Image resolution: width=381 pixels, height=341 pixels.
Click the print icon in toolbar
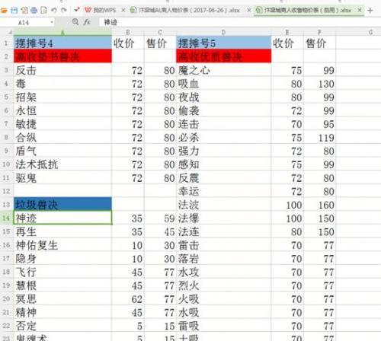(34, 11)
